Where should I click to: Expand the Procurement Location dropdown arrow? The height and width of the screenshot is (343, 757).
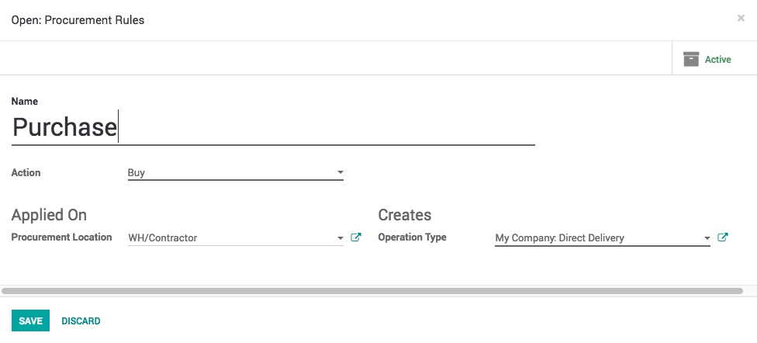tap(340, 238)
